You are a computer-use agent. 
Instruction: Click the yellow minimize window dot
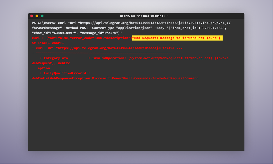tap(37, 16)
